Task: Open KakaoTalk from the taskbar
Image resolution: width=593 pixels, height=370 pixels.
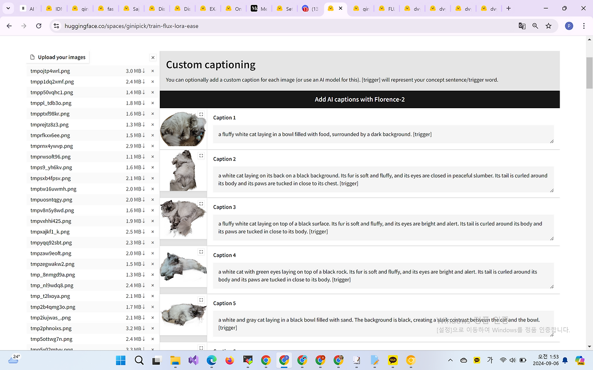Action: (x=393, y=360)
